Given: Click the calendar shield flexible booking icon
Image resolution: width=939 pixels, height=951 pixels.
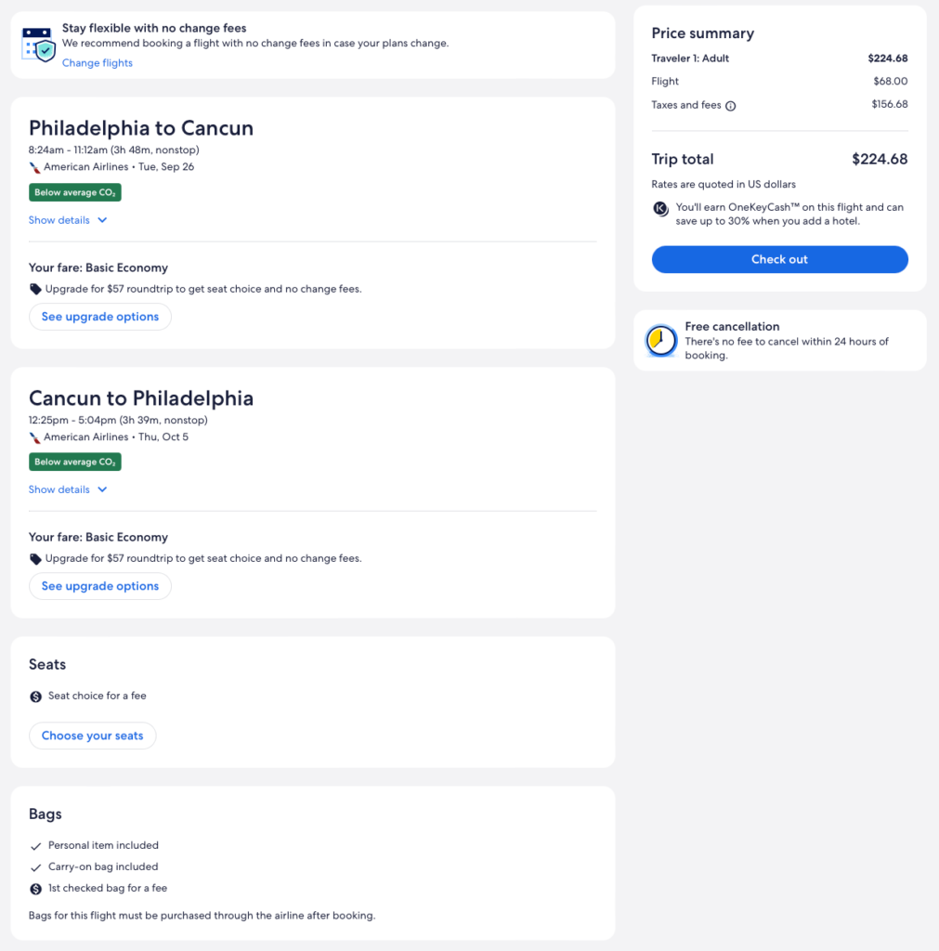Looking at the screenshot, I should point(37,44).
